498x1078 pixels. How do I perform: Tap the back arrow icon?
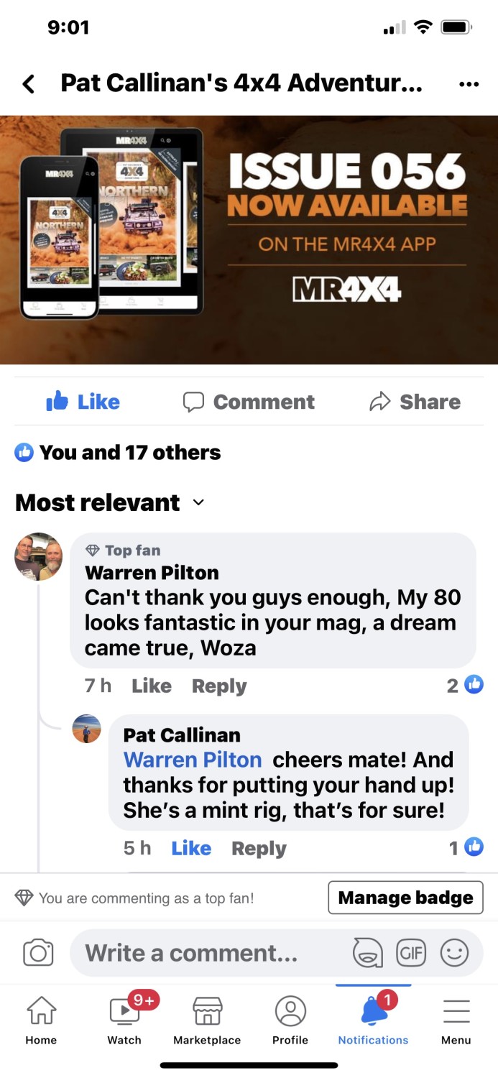tap(28, 84)
